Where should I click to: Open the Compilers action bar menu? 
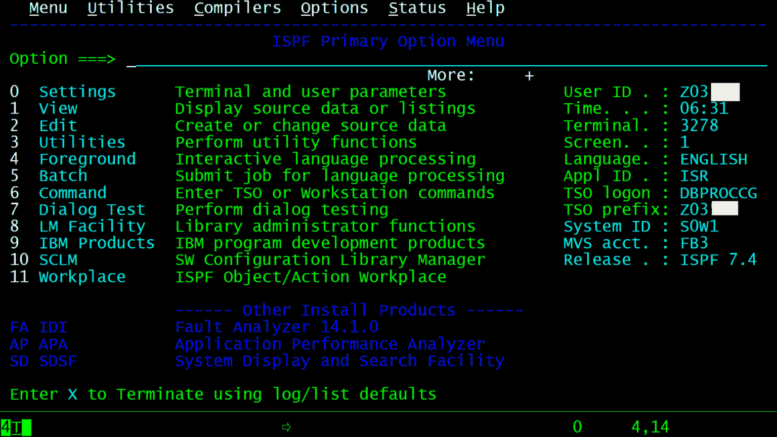237,8
